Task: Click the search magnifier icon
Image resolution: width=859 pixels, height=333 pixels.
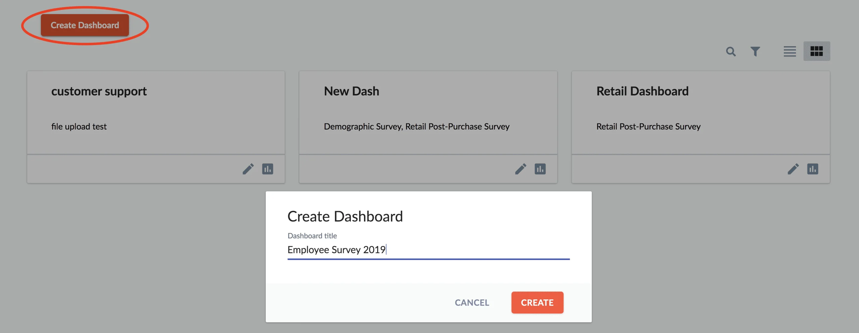Action: 731,51
